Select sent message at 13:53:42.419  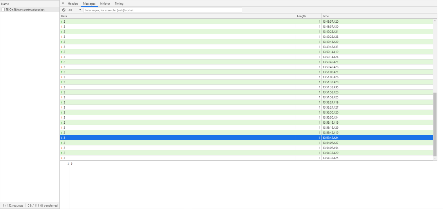pyautogui.click(x=246, y=133)
